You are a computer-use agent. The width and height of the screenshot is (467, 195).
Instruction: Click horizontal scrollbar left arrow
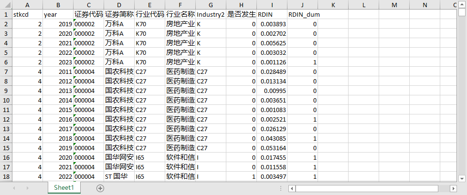click(292, 188)
